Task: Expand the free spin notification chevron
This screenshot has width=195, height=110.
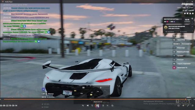Action: tap(192, 31)
